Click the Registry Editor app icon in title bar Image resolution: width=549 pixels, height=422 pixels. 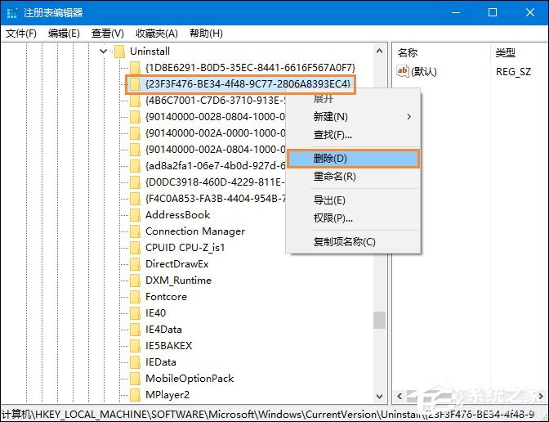[x=12, y=12]
